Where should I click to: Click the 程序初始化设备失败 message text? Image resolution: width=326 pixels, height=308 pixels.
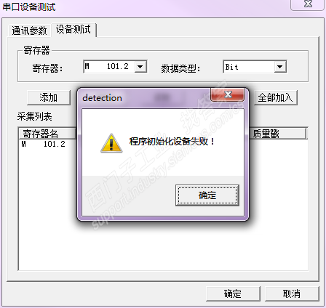(x=172, y=142)
